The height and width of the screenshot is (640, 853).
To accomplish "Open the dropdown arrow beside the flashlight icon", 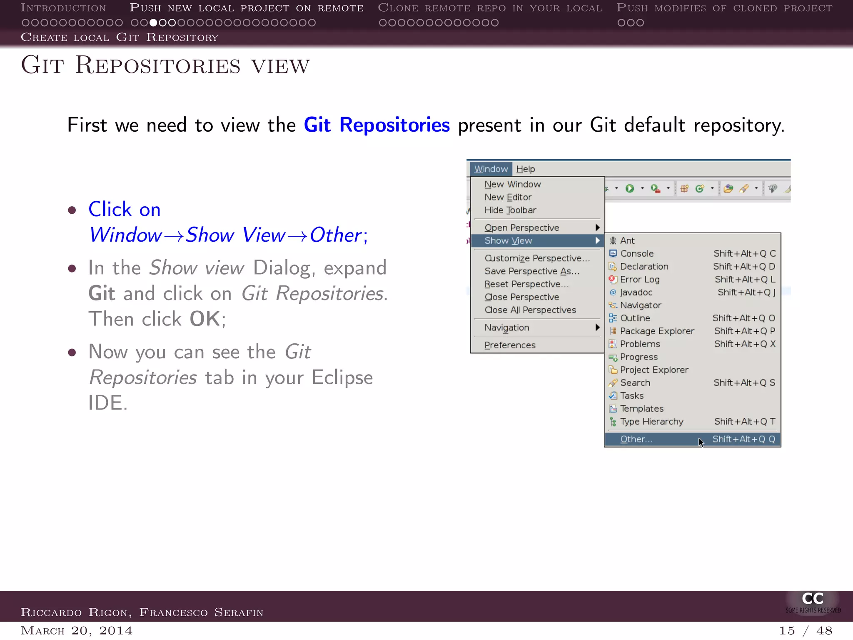I will tap(756, 188).
